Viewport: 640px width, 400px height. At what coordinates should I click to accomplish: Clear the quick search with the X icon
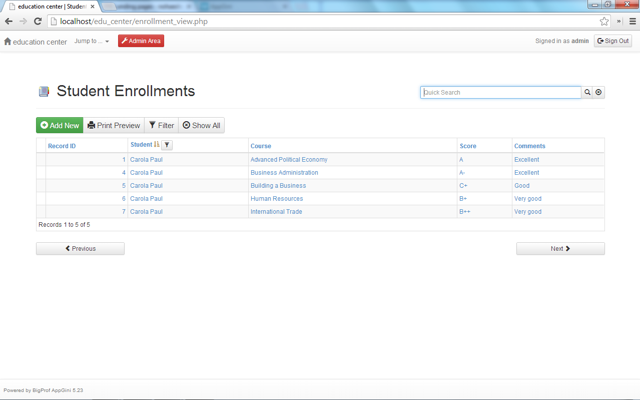(598, 92)
